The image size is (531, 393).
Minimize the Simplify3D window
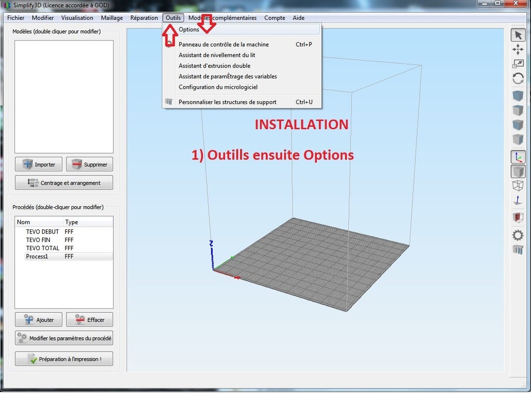click(484, 4)
